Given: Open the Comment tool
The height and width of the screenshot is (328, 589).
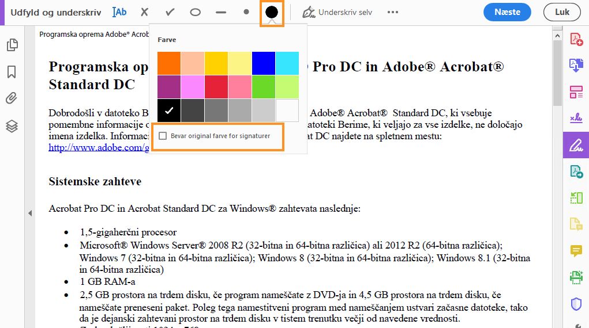Looking at the screenshot, I should [576, 250].
